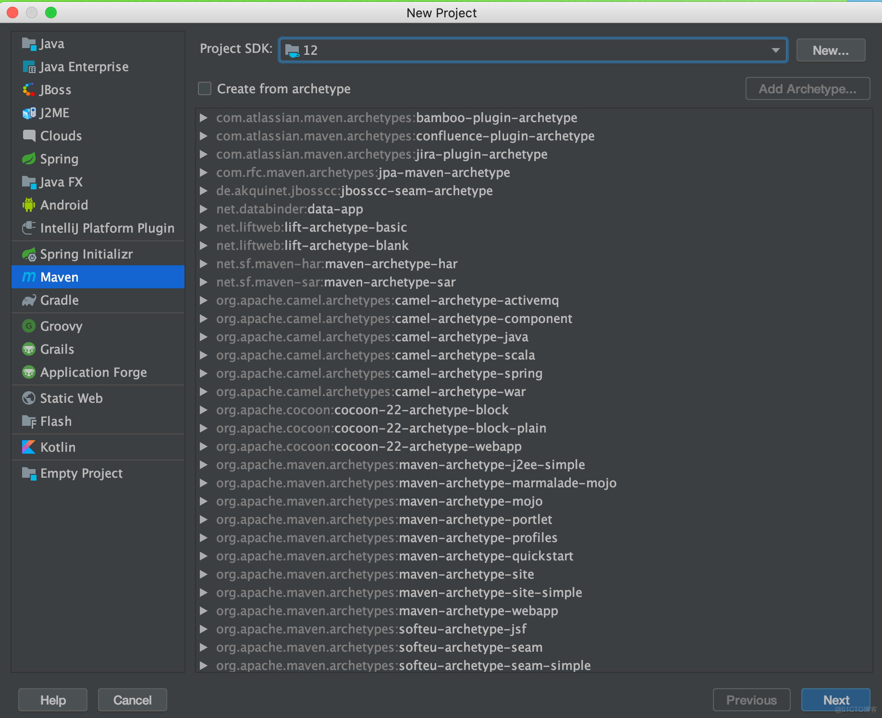882x718 pixels.
Task: Click the Cancel button
Action: click(x=132, y=700)
